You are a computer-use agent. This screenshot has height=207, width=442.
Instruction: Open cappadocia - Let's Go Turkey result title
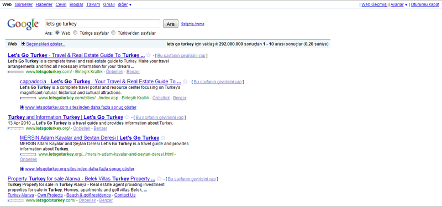click(x=101, y=81)
